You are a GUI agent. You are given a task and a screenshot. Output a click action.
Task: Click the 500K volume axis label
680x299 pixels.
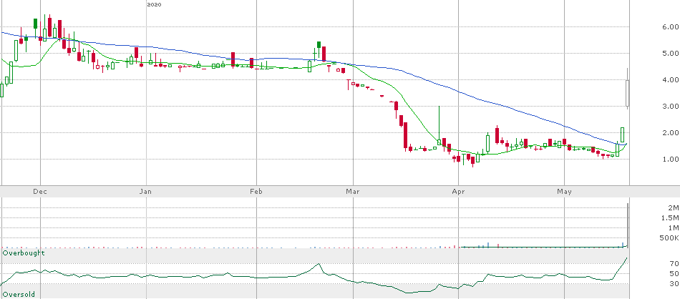point(670,238)
